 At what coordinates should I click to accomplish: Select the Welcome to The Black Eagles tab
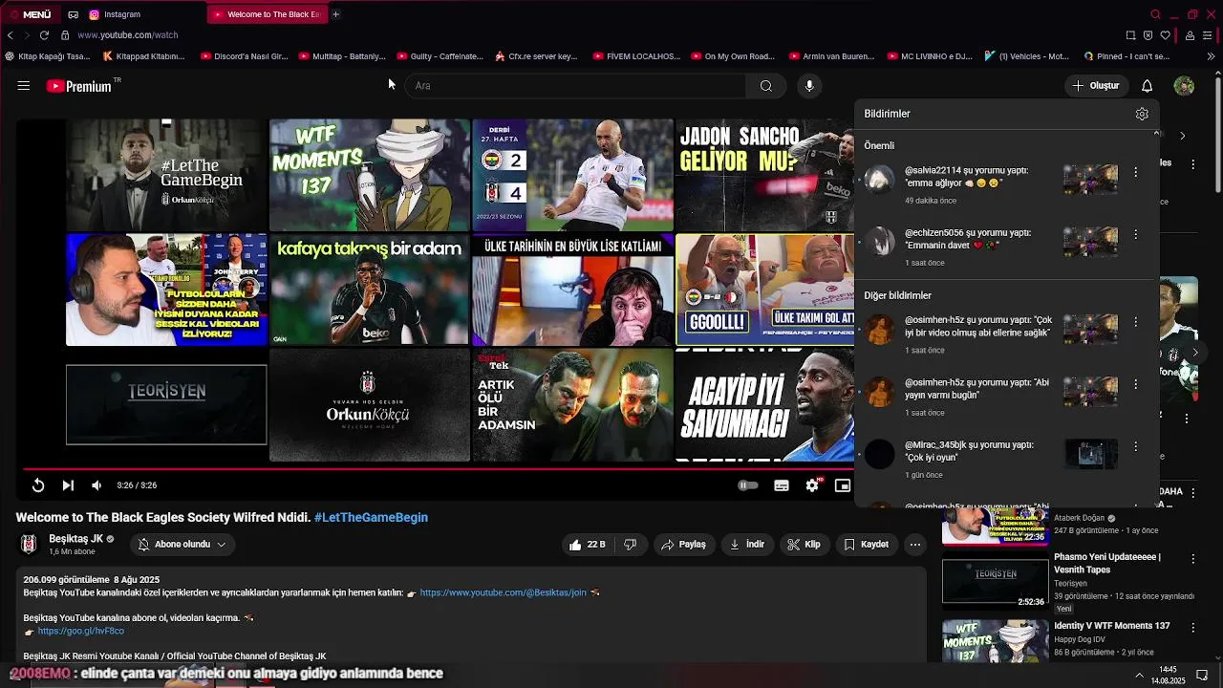(268, 14)
